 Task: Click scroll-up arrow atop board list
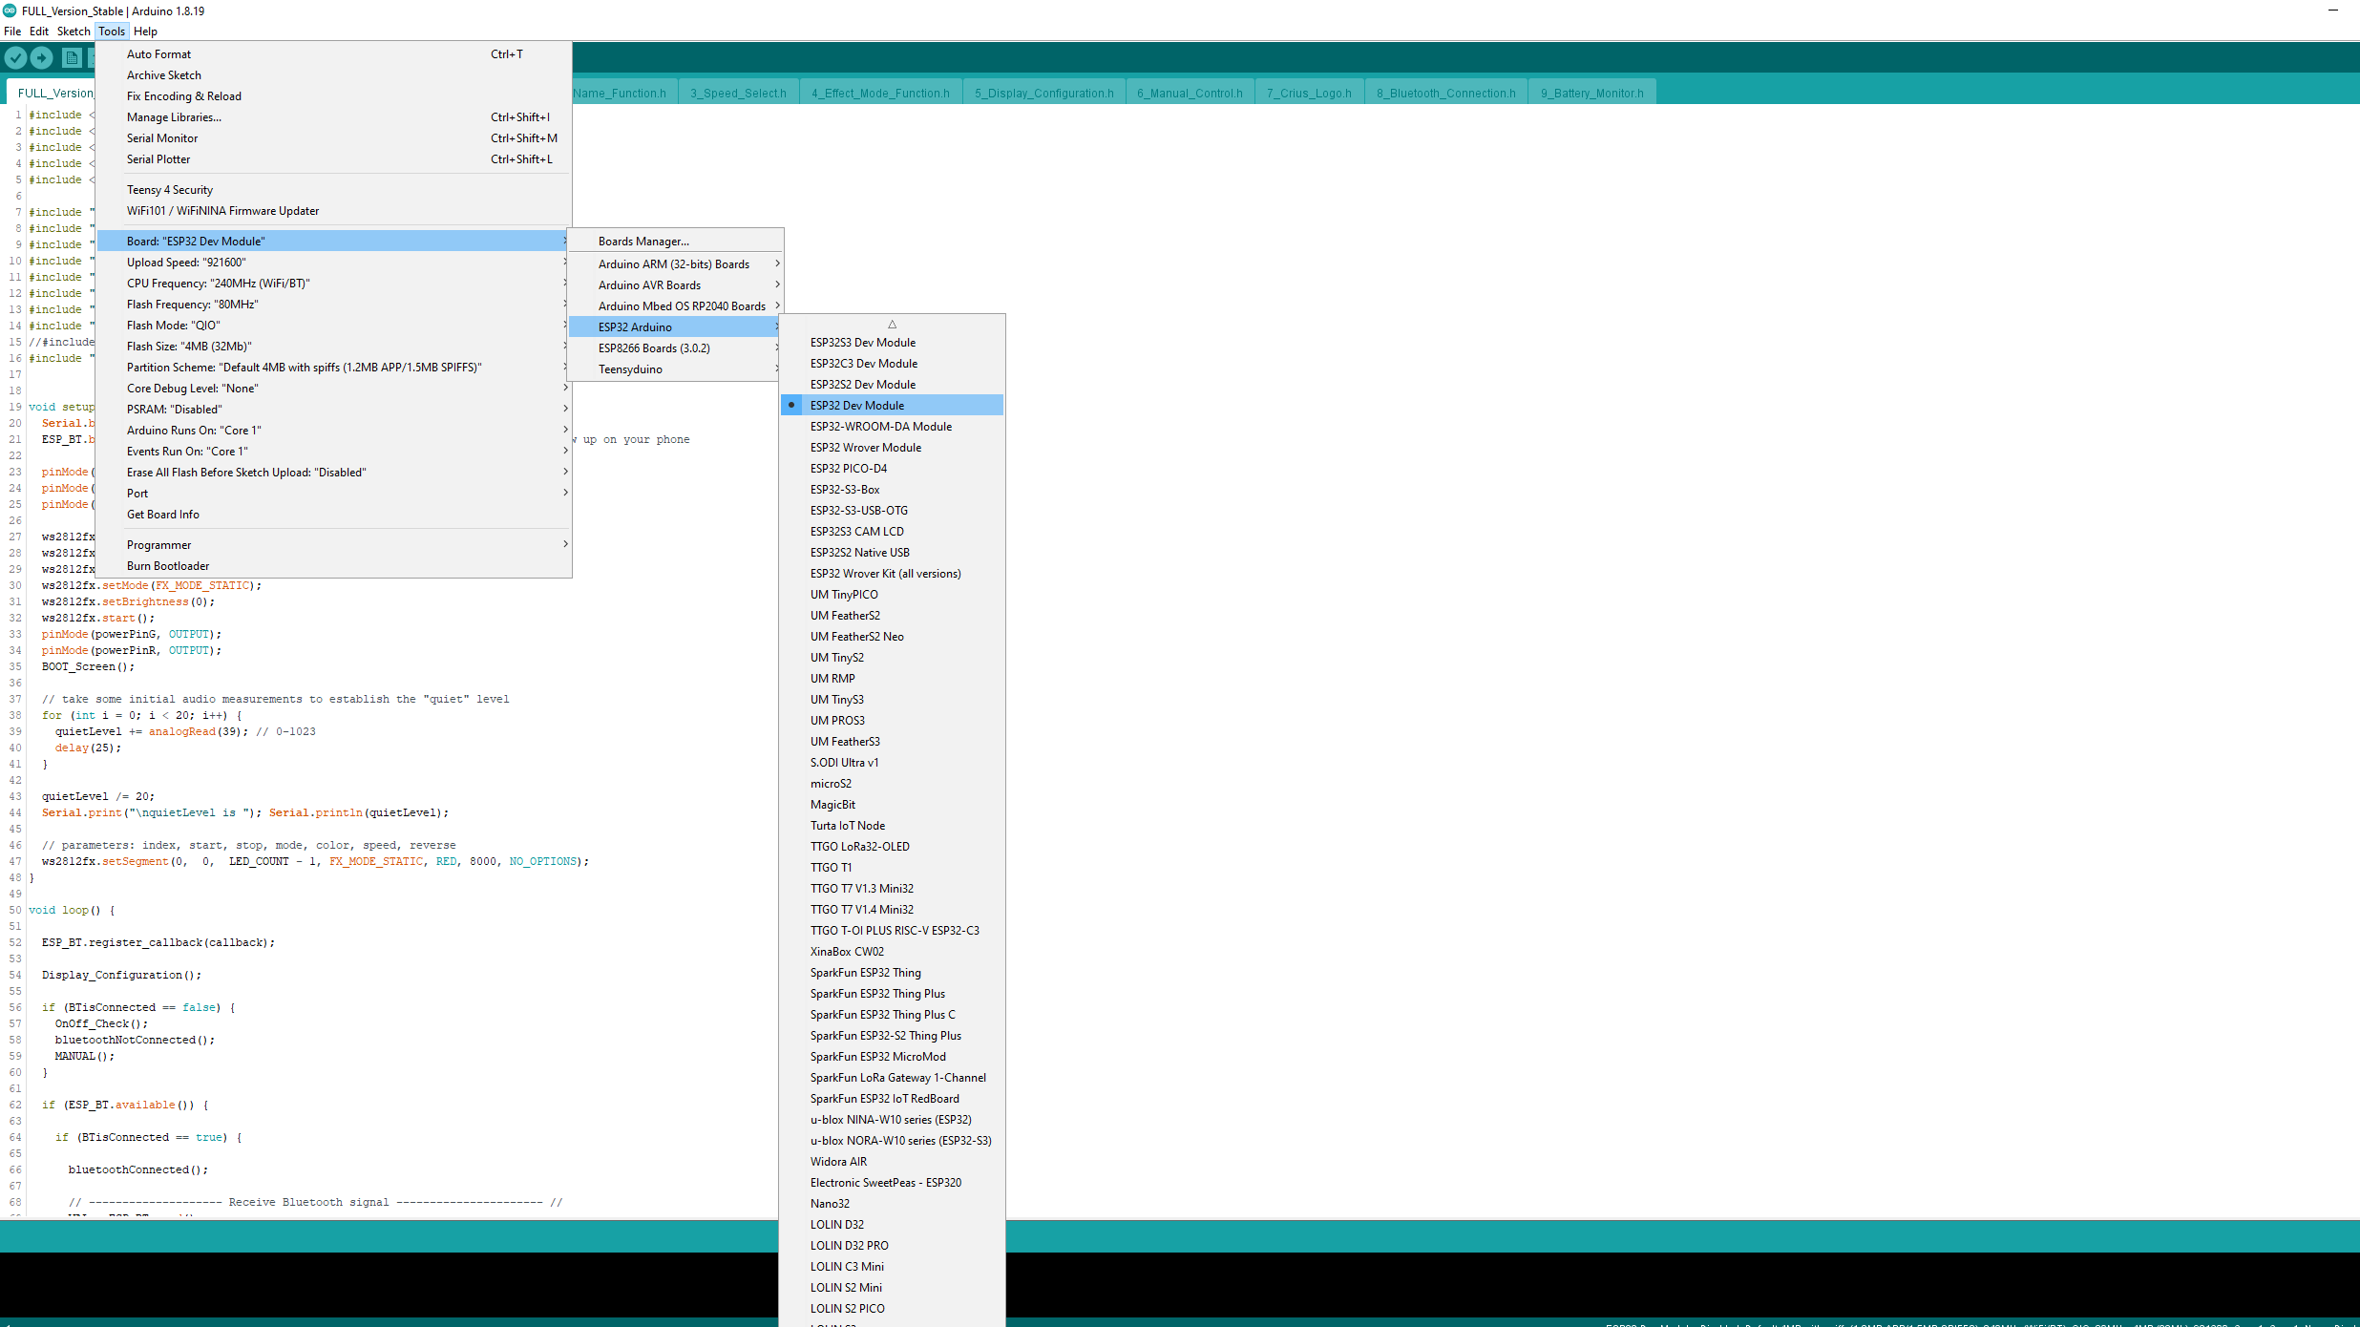click(x=892, y=325)
